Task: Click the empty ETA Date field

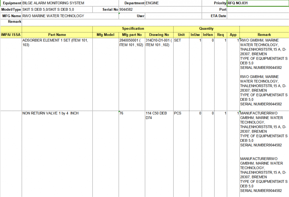Action: point(257,16)
